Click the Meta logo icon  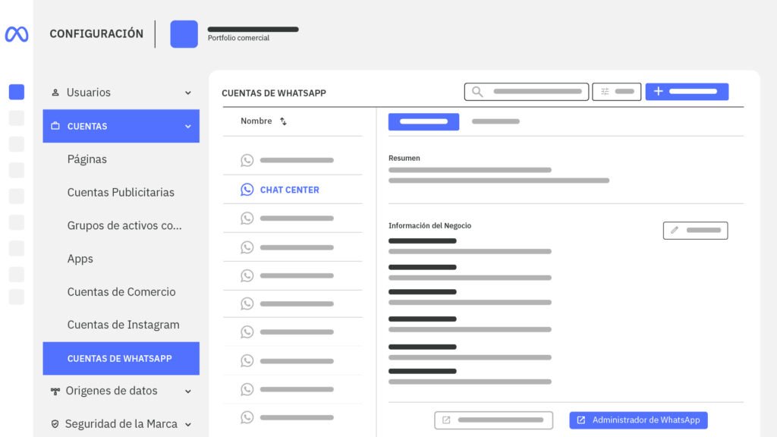coord(17,34)
